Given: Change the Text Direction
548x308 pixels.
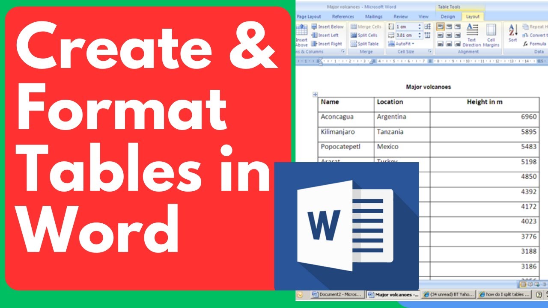Looking at the screenshot, I should pos(472,35).
